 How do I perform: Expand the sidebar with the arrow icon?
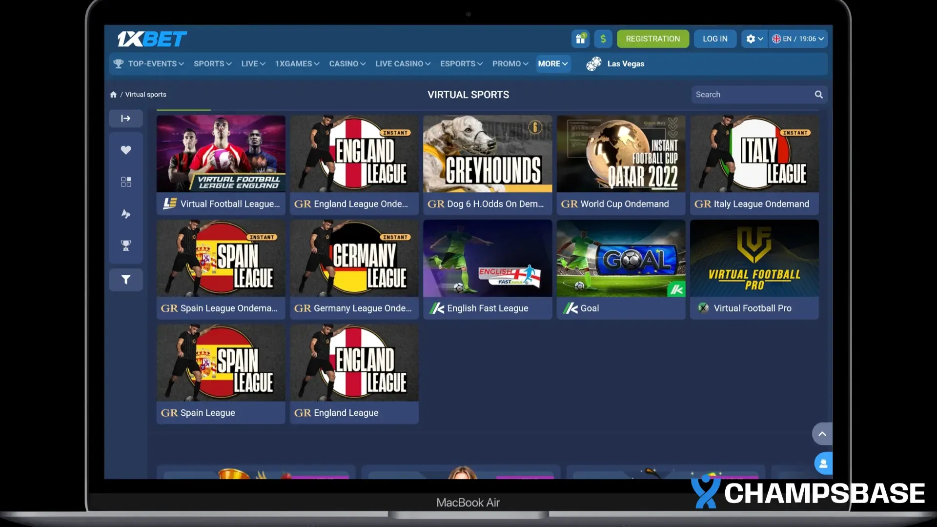tap(126, 119)
